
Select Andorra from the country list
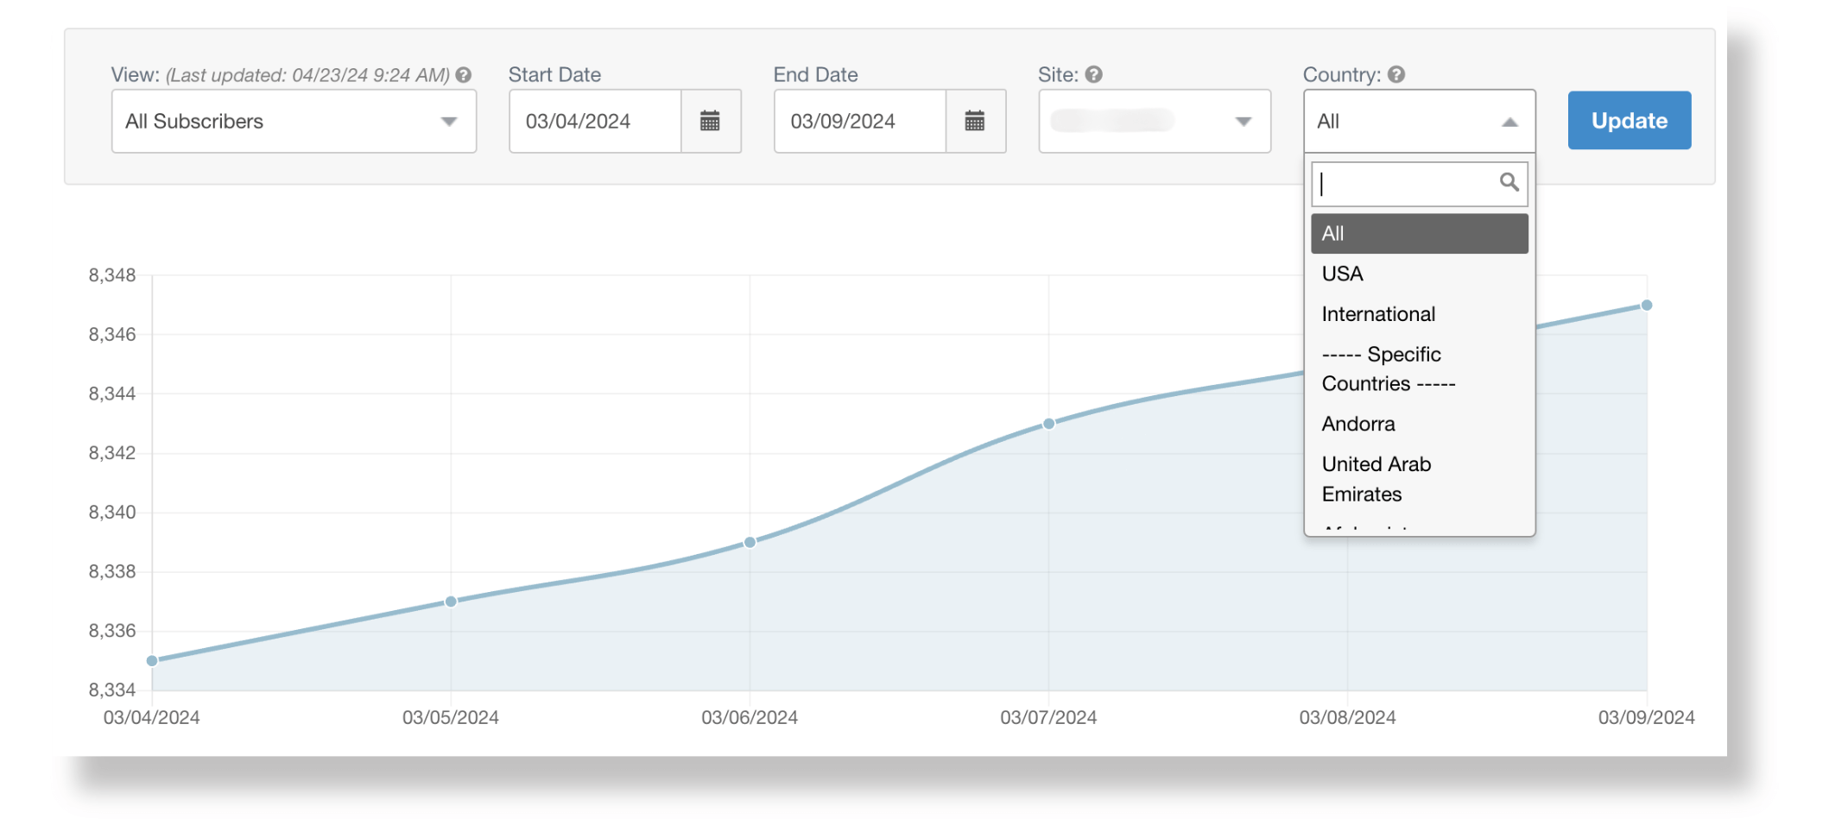tap(1358, 425)
